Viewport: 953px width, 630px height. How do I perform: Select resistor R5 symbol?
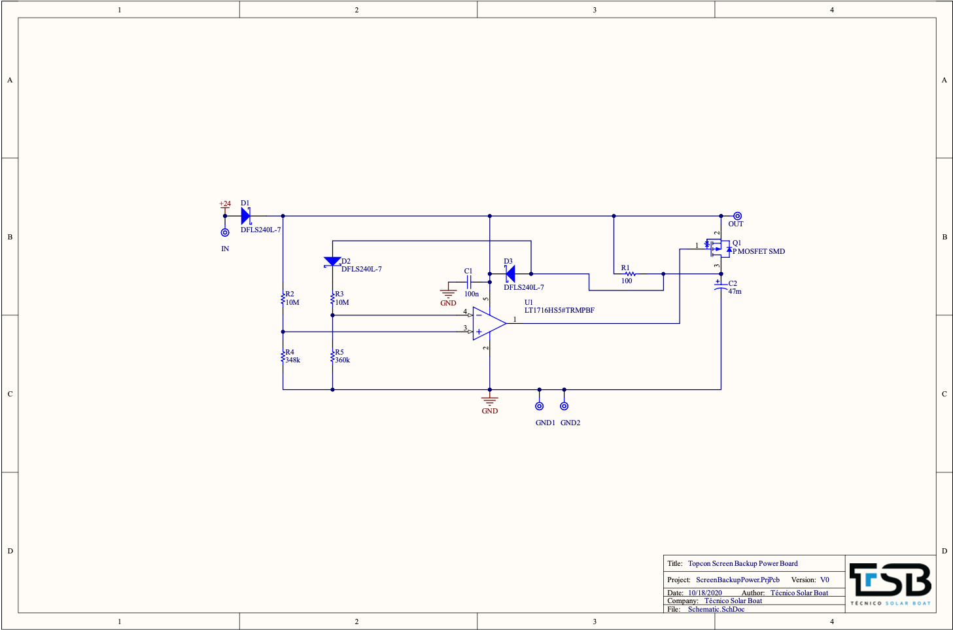332,357
